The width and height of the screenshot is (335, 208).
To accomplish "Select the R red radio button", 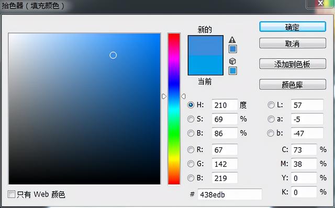I will [x=191, y=150].
